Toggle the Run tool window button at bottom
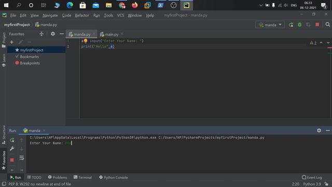This screenshot has height=187, width=332. click(16, 178)
